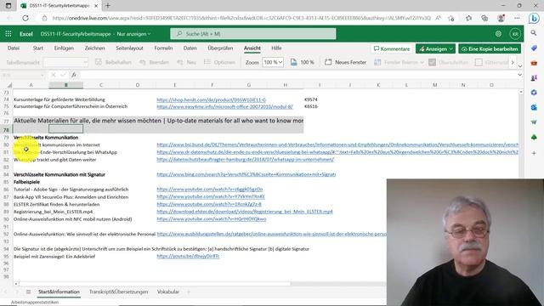Open the KR account avatar
This screenshot has height=306, width=544.
point(515,34)
